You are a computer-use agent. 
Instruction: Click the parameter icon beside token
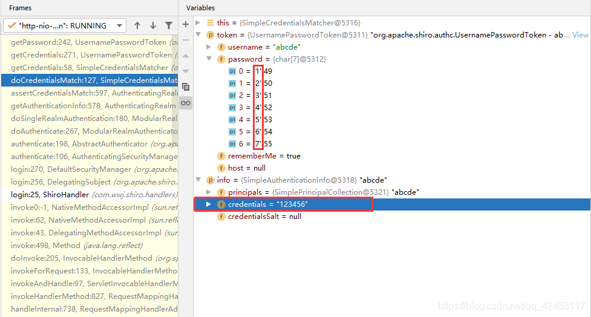point(211,35)
